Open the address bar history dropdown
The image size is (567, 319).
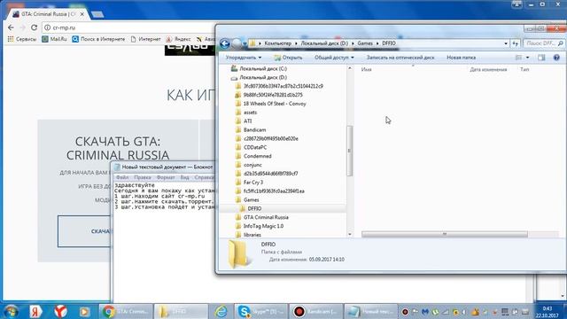point(506,43)
